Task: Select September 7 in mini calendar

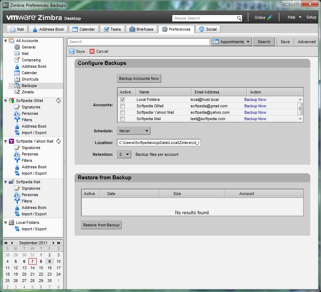Action: (x=32, y=261)
